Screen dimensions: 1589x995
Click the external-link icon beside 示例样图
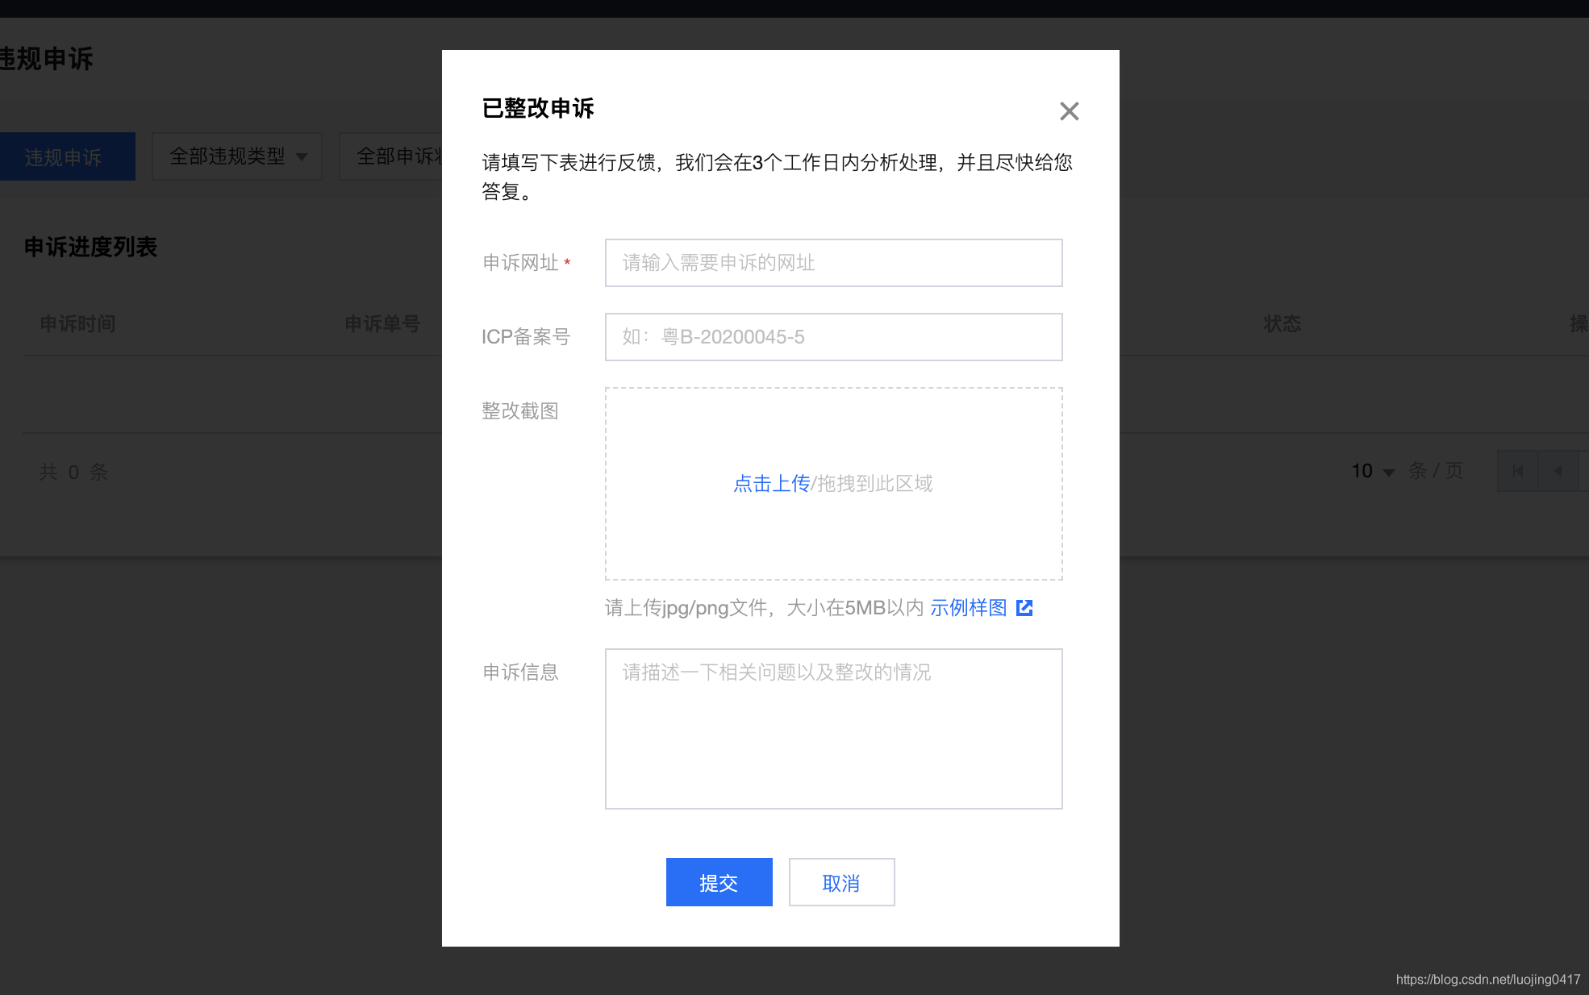point(1024,607)
